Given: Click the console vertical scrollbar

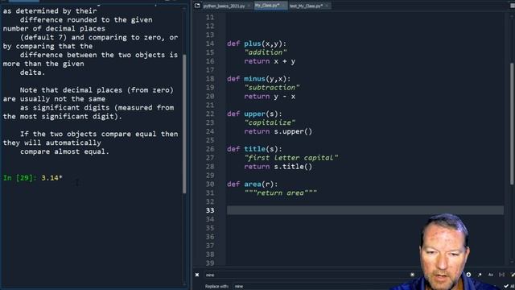Looking at the screenshot, I should pyautogui.click(x=184, y=123).
